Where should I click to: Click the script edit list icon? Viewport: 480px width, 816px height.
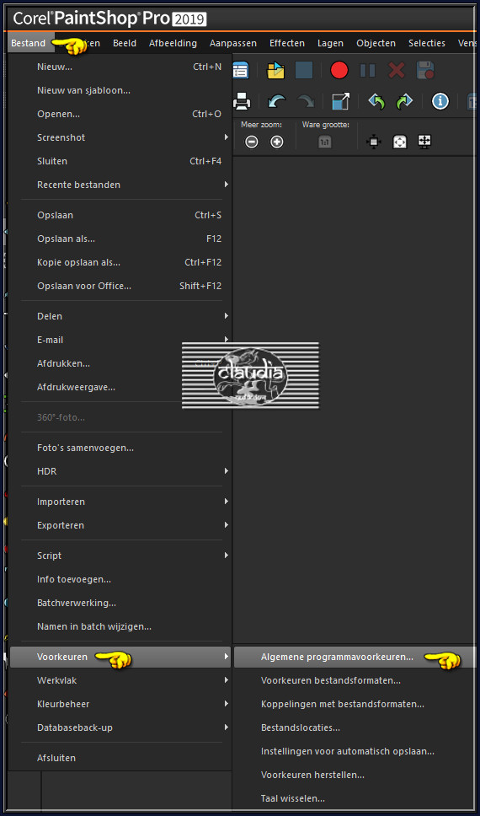[241, 70]
